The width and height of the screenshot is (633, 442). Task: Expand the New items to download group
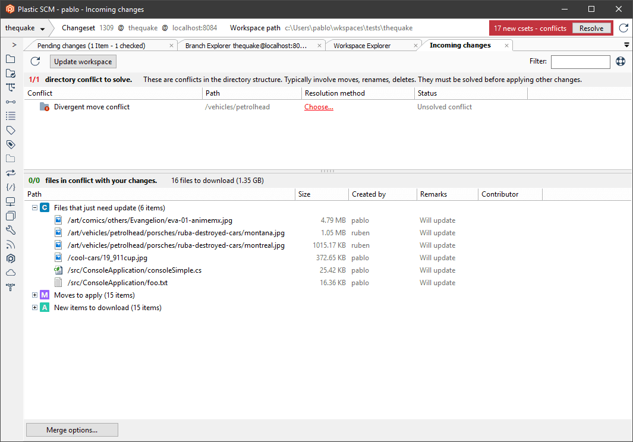tap(34, 307)
